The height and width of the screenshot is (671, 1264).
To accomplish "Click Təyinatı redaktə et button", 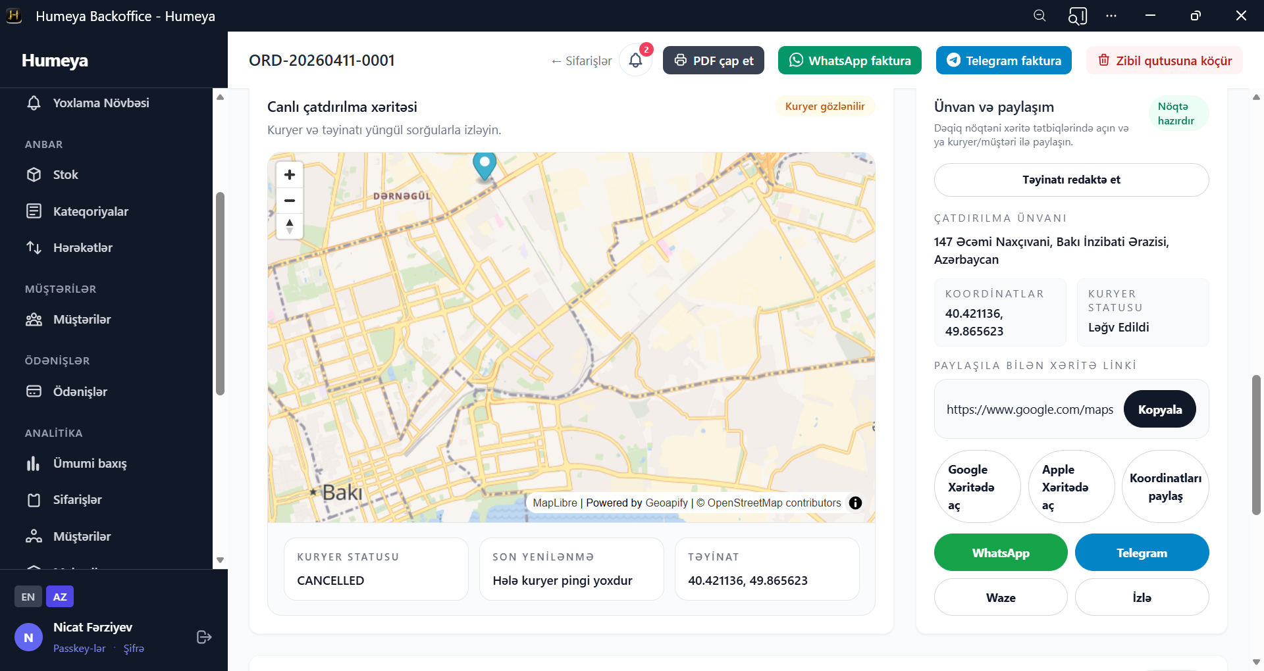I will click(x=1071, y=180).
